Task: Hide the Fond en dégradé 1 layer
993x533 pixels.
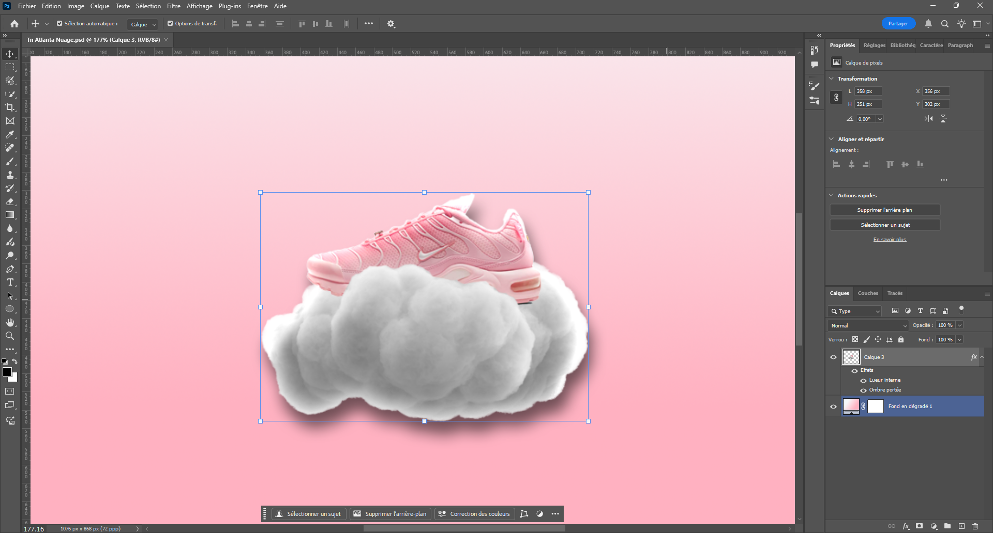Action: 833,406
